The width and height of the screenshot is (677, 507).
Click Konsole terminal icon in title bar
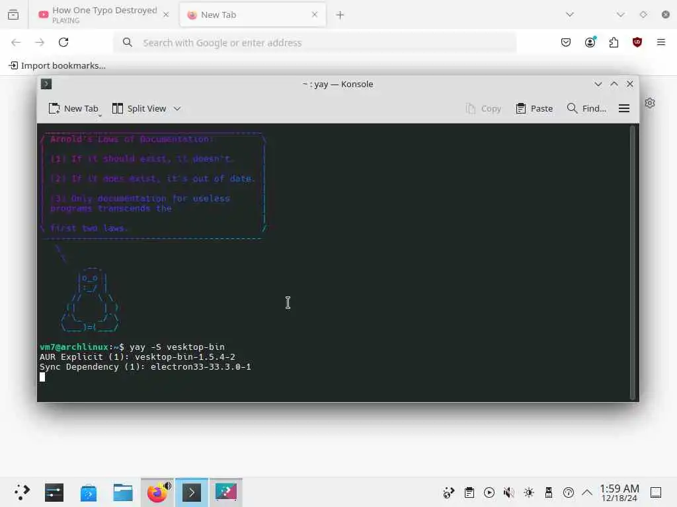46,84
